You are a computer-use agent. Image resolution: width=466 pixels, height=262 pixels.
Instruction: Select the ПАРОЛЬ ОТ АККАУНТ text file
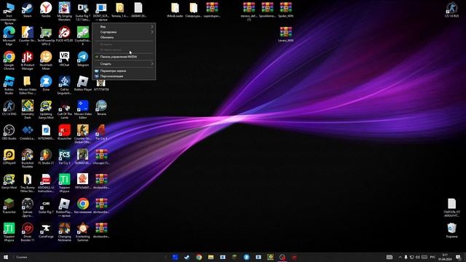451,207
